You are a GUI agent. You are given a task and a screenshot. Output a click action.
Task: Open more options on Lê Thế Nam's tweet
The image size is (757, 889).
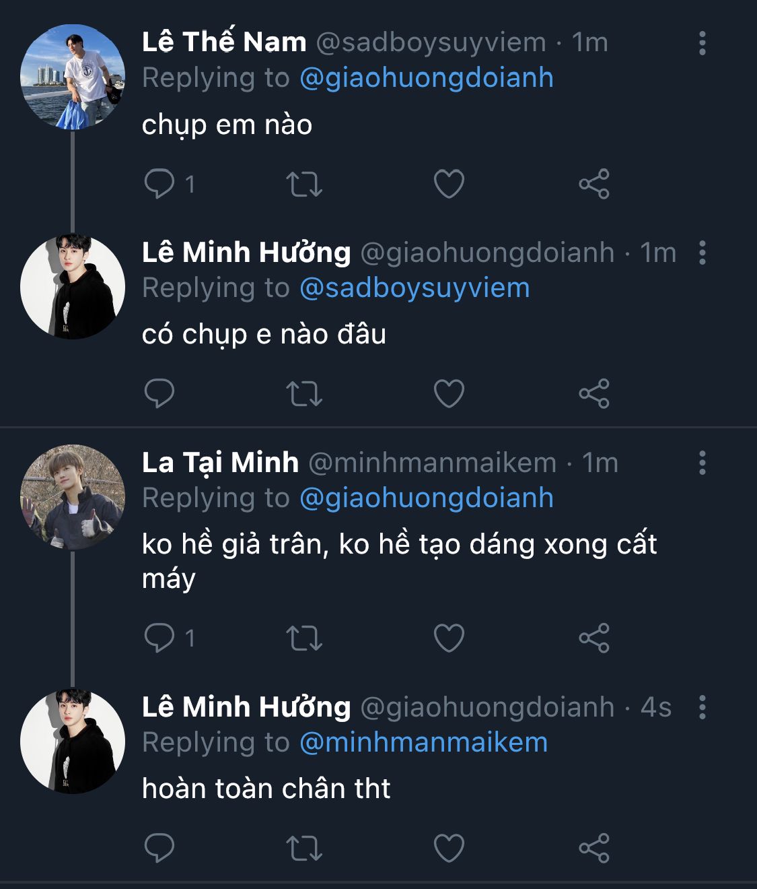pyautogui.click(x=702, y=43)
